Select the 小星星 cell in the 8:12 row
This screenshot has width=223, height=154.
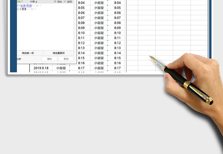point(99,43)
